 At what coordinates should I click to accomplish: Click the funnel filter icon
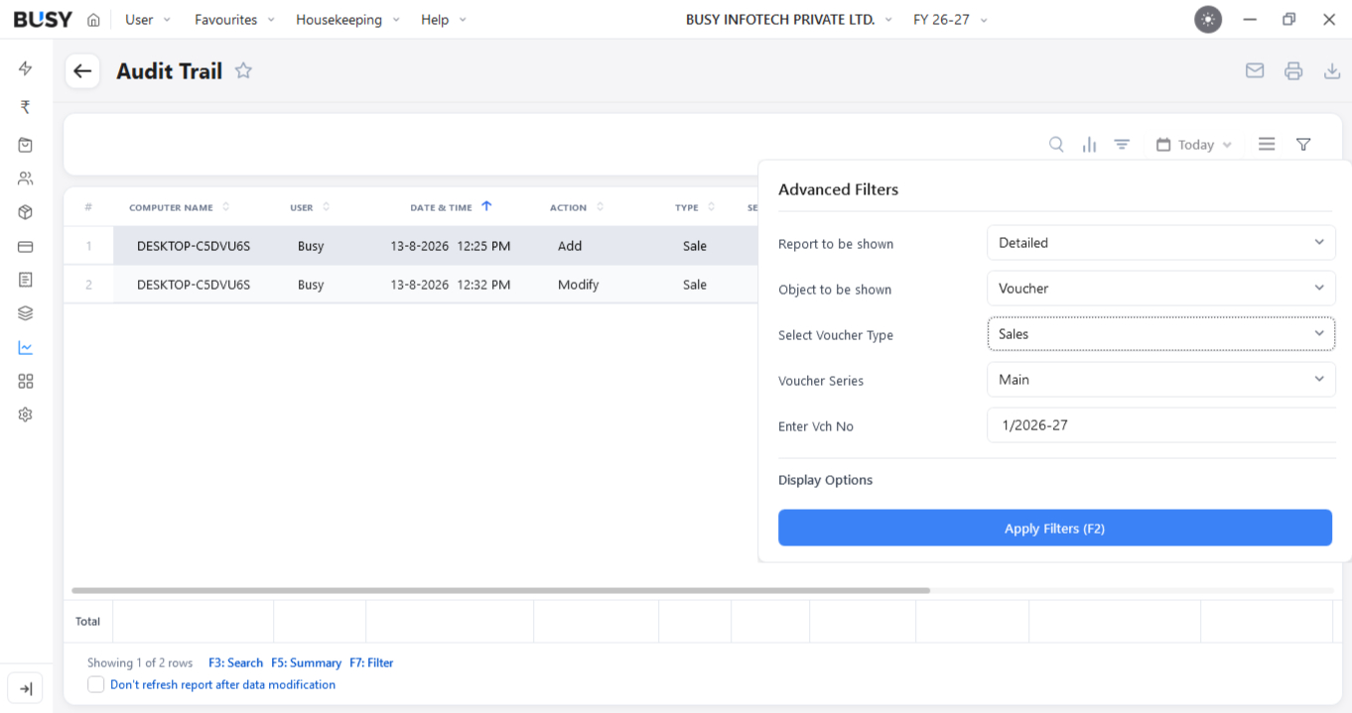coord(1303,145)
